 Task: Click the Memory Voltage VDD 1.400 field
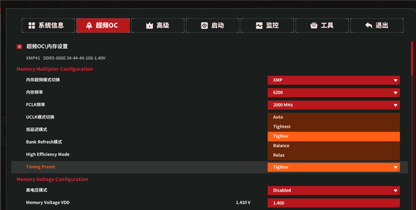[x=333, y=203]
